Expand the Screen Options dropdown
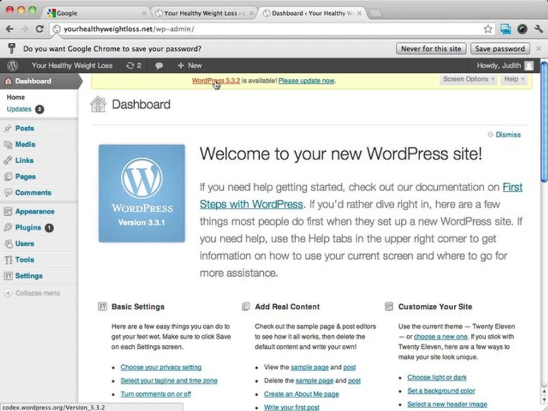Screen dimensions: 548x411 point(468,79)
